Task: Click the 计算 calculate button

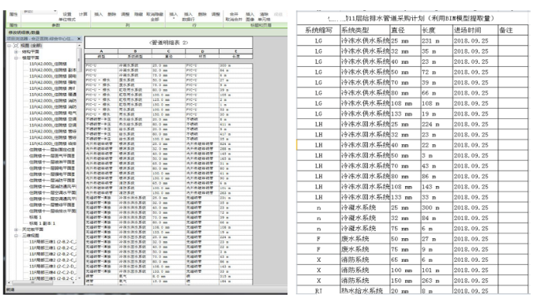Action: tap(83, 14)
